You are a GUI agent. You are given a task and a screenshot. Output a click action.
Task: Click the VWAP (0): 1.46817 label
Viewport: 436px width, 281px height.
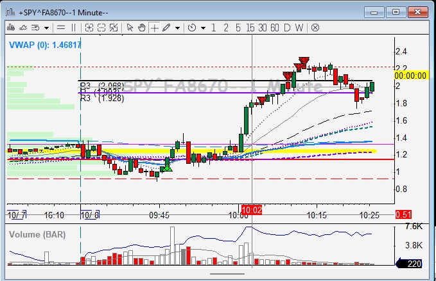pos(45,45)
